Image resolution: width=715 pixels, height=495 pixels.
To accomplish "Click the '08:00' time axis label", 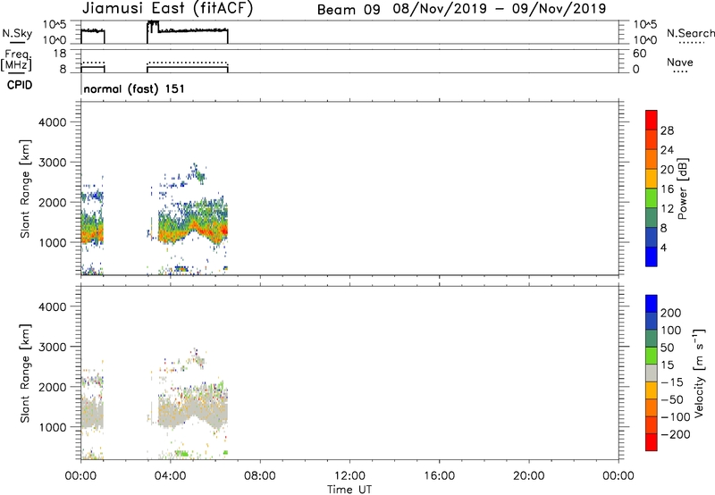I will [260, 476].
